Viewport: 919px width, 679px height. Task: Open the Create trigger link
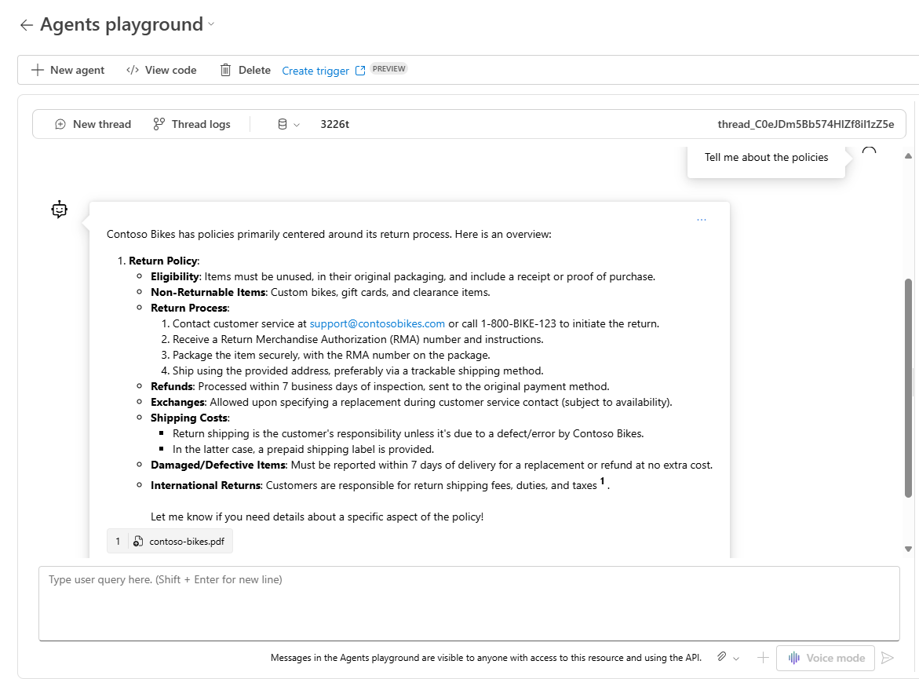[315, 71]
